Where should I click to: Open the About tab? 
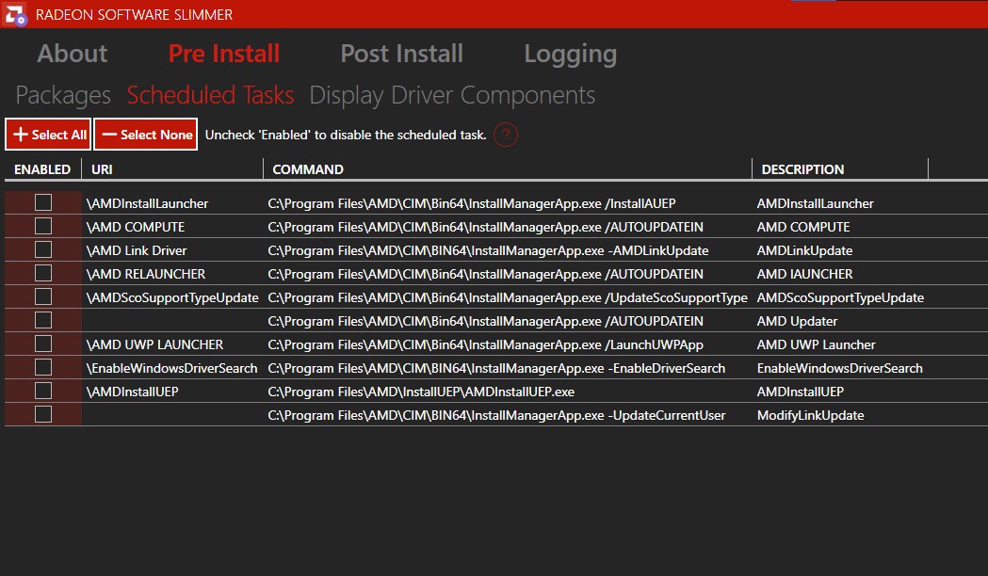(x=73, y=54)
